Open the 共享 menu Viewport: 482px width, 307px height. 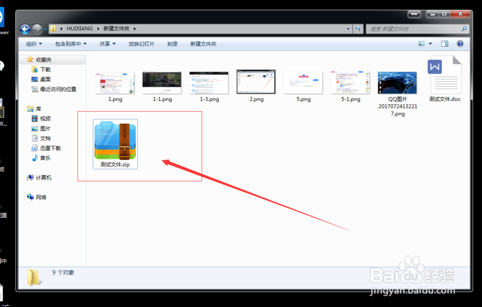(107, 44)
